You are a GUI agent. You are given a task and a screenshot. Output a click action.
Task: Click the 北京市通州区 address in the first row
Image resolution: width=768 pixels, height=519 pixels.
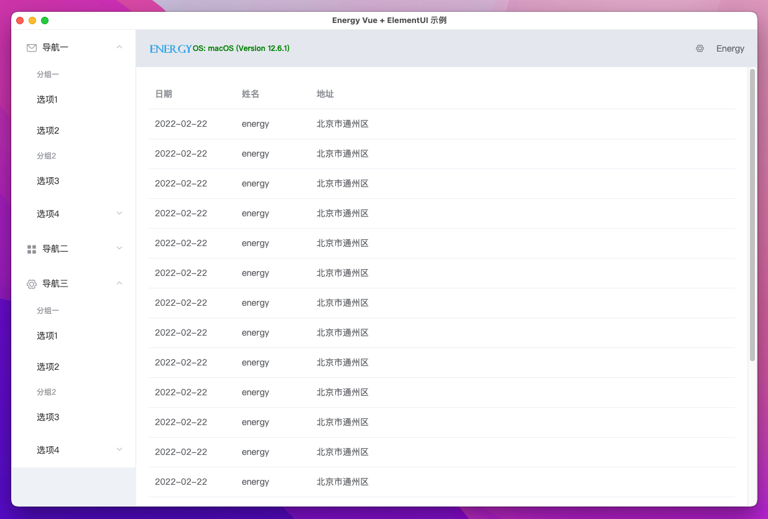[343, 124]
